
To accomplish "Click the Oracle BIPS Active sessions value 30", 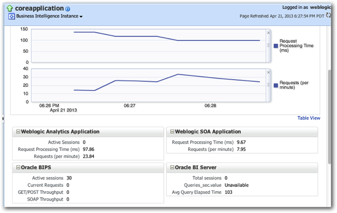I will tap(69, 178).
